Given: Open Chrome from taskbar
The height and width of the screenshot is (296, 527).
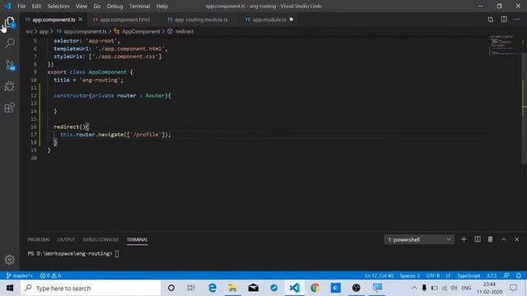Looking at the screenshot, I should click(x=315, y=288).
